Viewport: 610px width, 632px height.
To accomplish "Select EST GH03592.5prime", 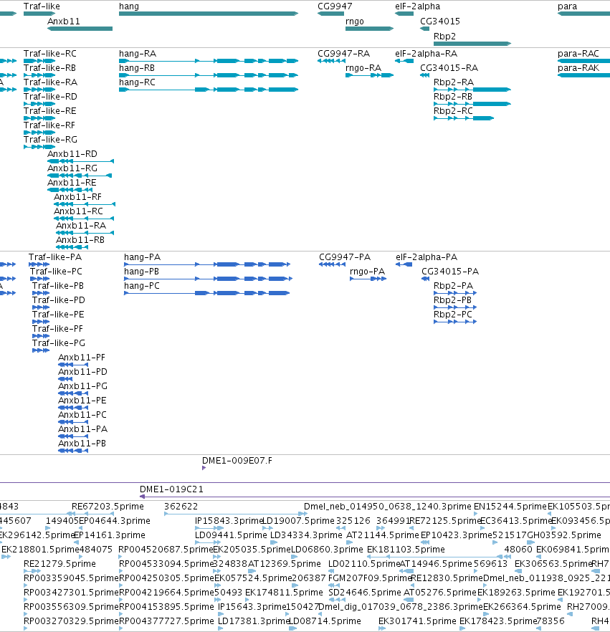I will (564, 535).
